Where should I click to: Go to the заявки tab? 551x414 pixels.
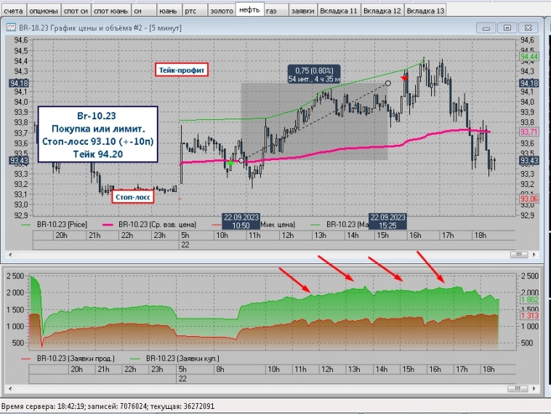[302, 12]
